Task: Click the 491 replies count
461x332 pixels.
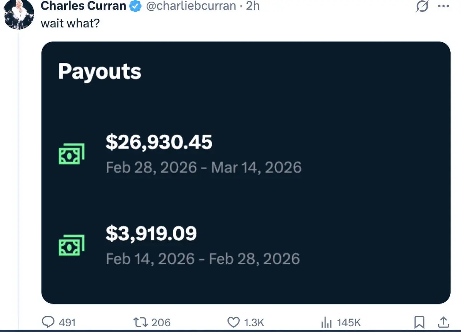Action: click(67, 322)
